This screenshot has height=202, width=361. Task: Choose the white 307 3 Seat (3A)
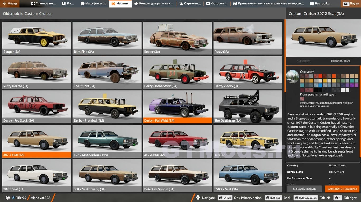(x=37, y=176)
